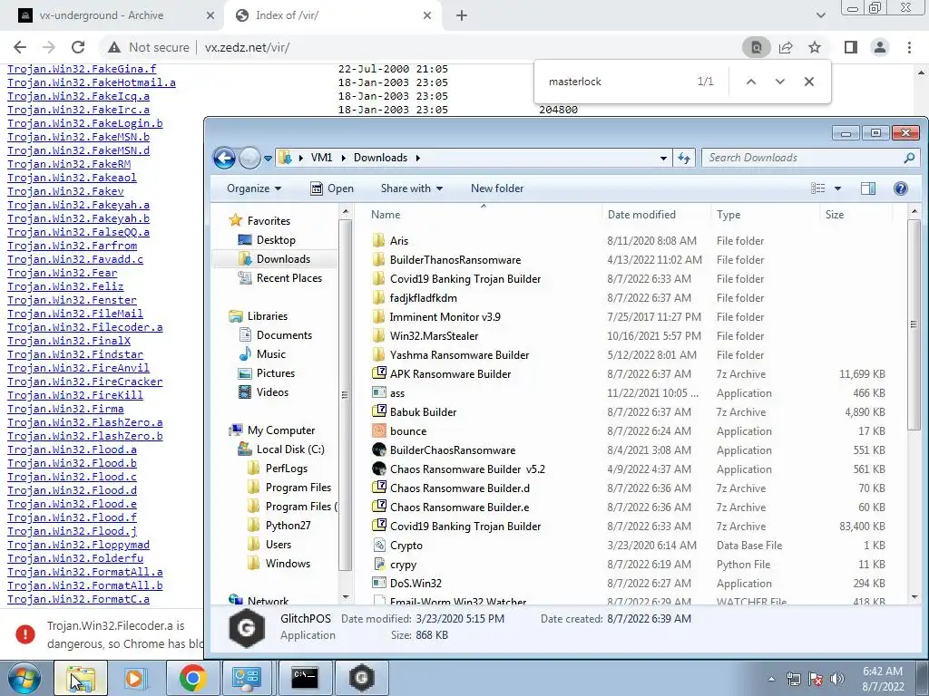Click the VM1 breadcrumb segment
This screenshot has height=696, width=929.
(x=321, y=158)
